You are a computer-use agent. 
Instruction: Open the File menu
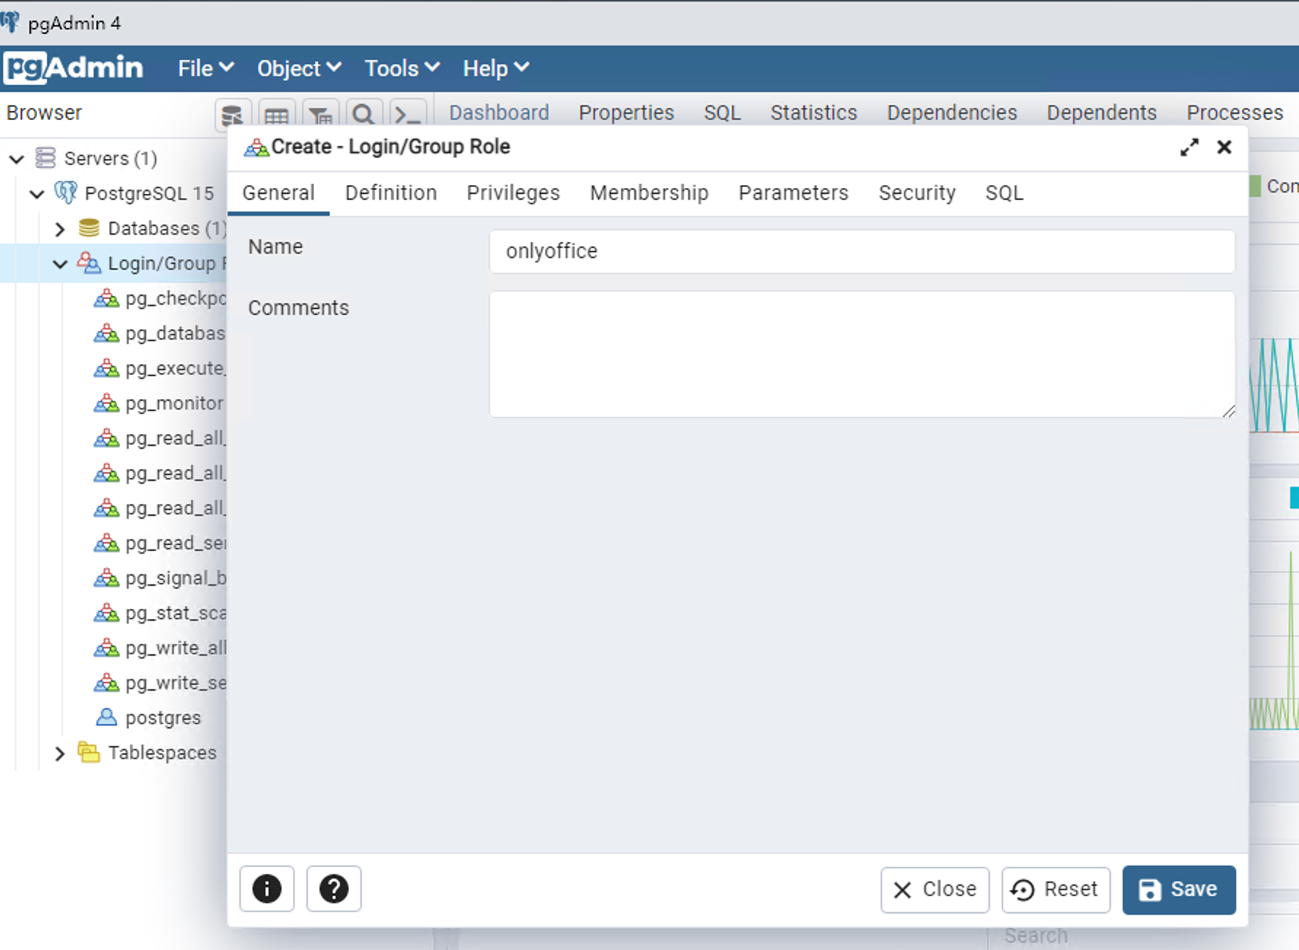coord(206,68)
